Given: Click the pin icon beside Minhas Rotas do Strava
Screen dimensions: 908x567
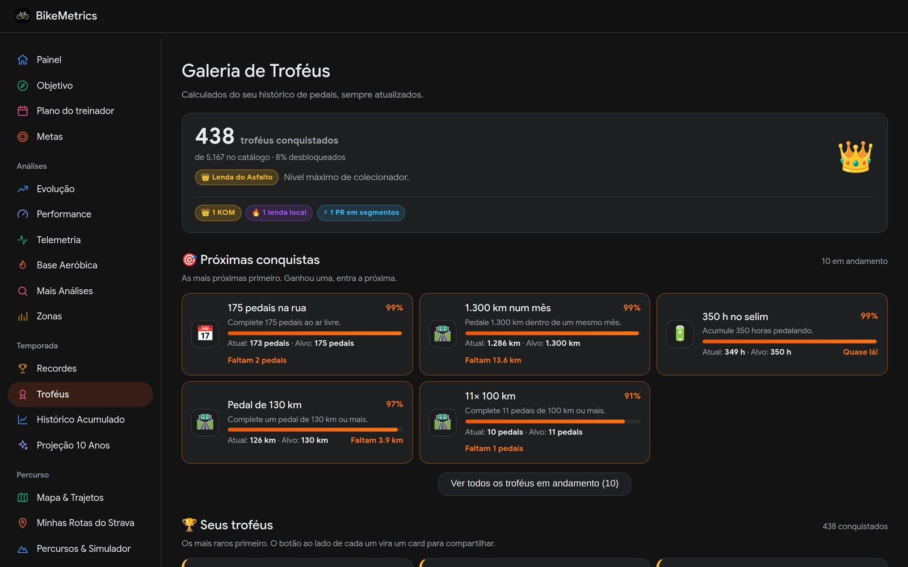Looking at the screenshot, I should click(23, 523).
